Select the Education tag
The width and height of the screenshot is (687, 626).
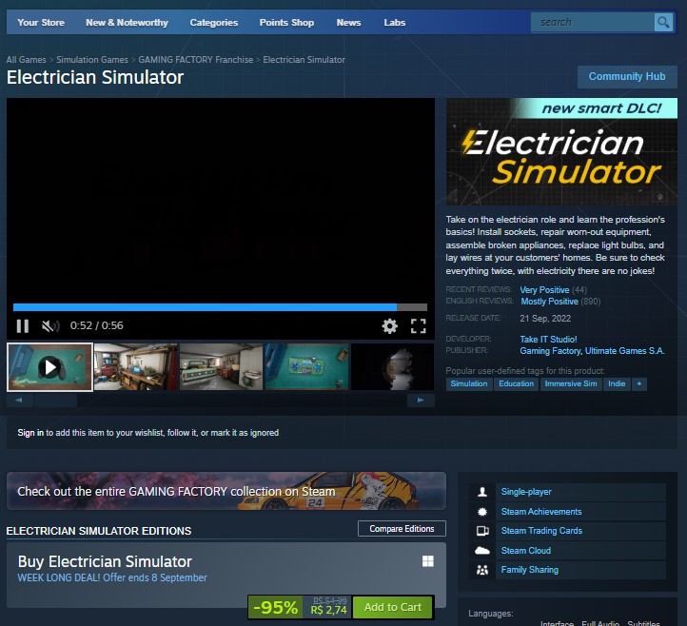(516, 383)
